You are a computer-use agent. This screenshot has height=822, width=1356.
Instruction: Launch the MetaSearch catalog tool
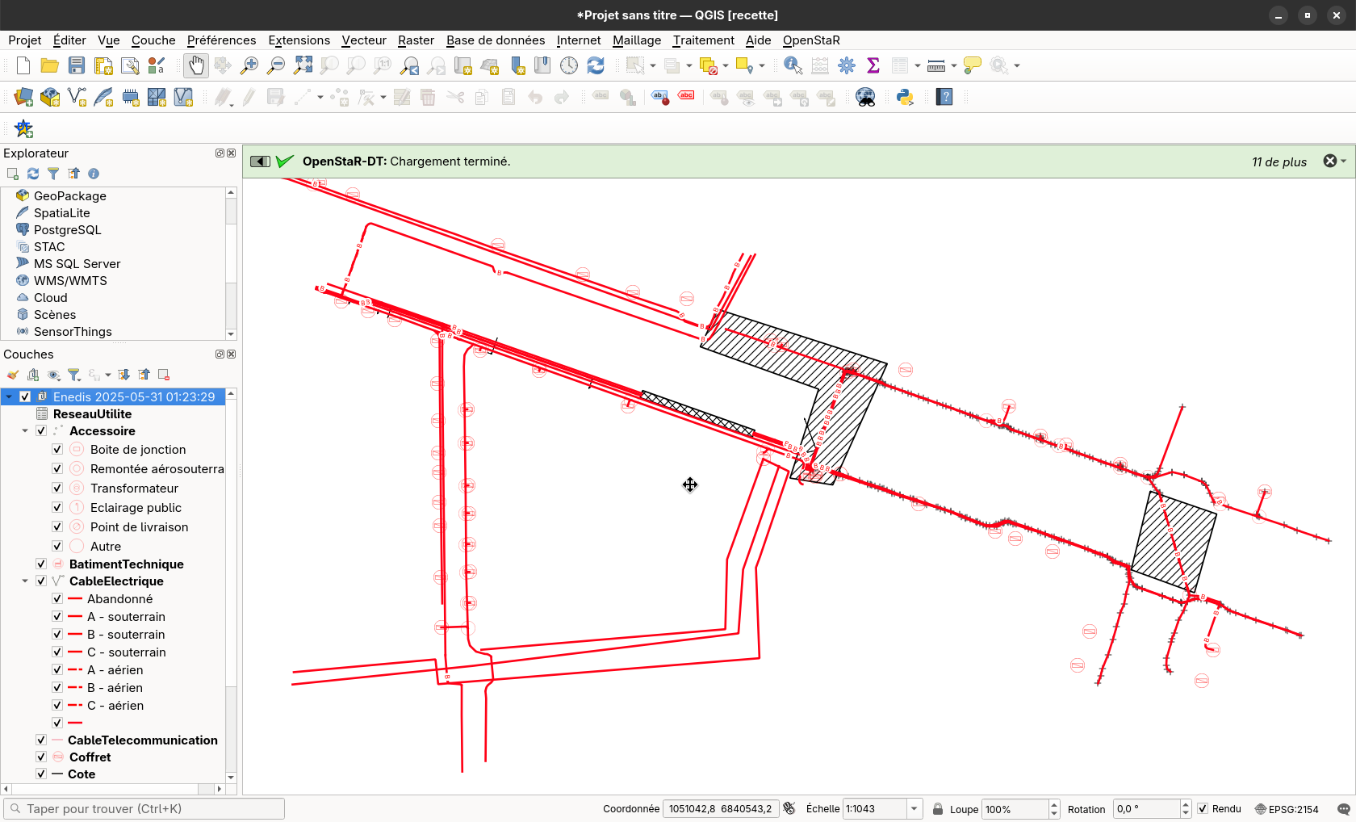point(864,97)
